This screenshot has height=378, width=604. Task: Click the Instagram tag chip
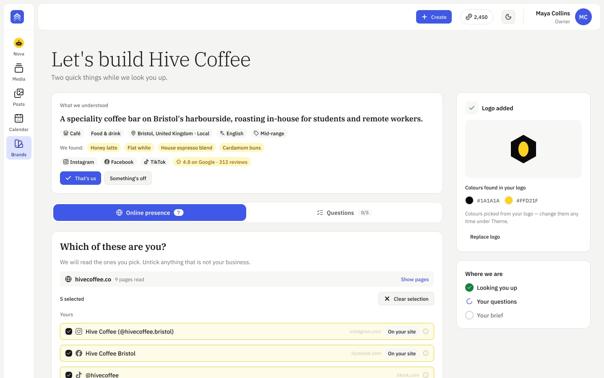(x=79, y=162)
